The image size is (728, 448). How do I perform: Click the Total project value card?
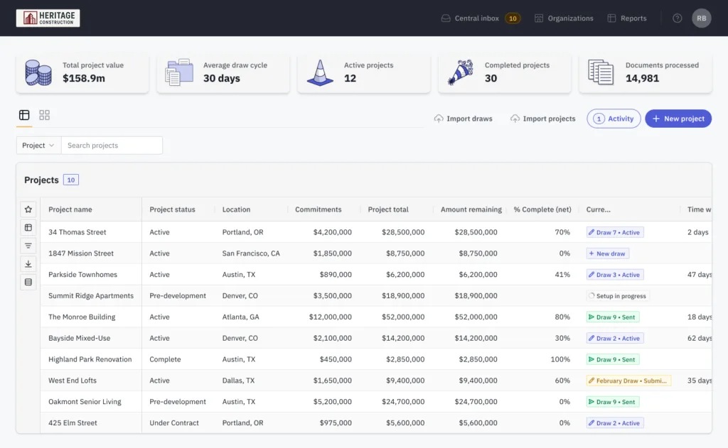[82, 73]
